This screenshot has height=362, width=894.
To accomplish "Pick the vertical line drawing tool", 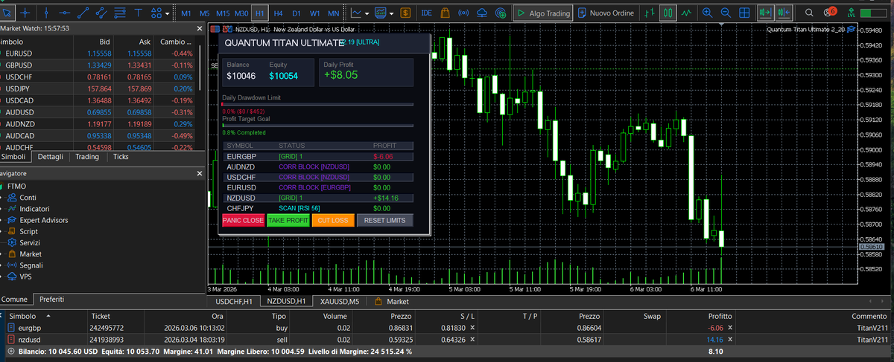I will (46, 13).
